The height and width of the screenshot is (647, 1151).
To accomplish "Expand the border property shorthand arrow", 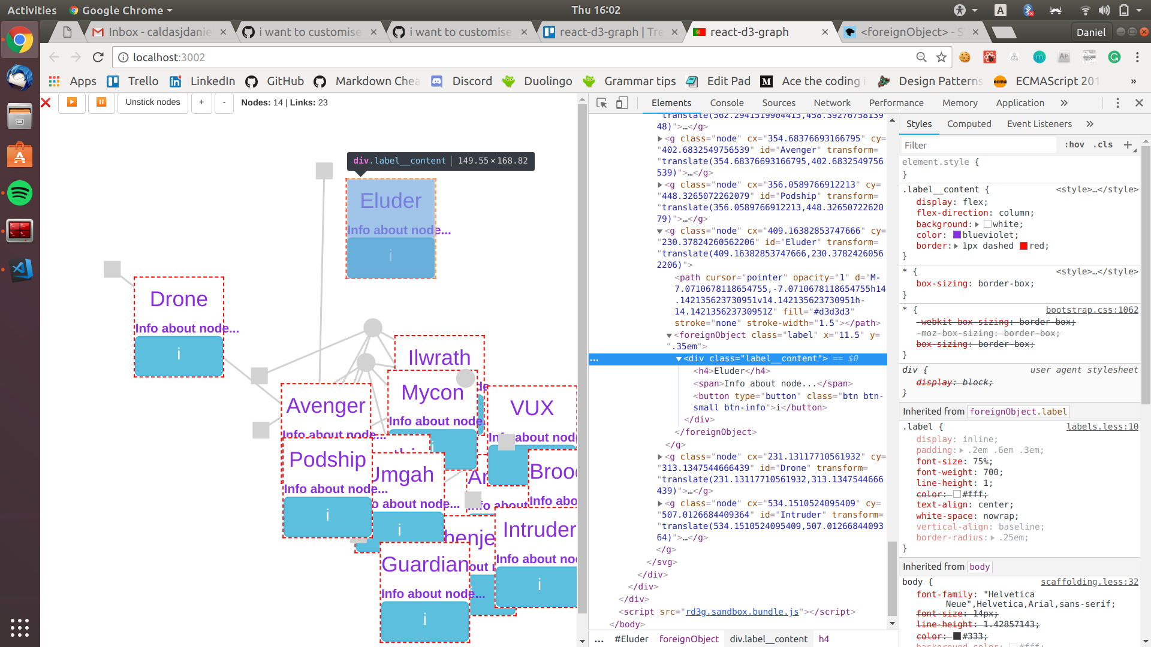I will click(x=956, y=246).
